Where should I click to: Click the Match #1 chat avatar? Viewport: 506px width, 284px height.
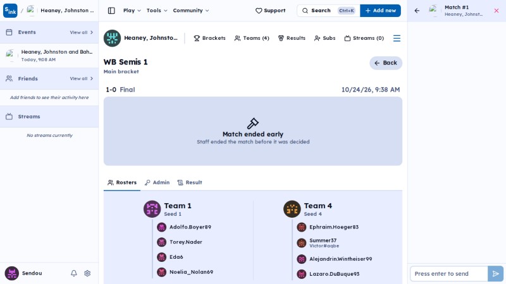click(x=434, y=11)
